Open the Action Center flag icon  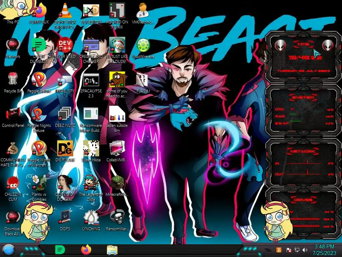click(x=288, y=250)
